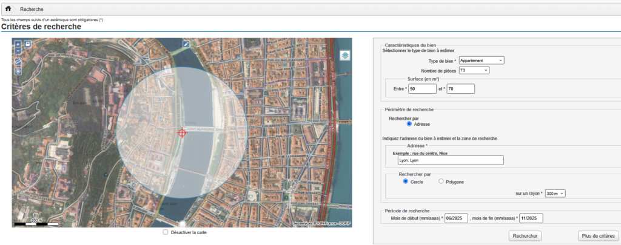Viewport: 621px width, 245px height.
Task: Select the Adresse radio button
Action: [409, 124]
